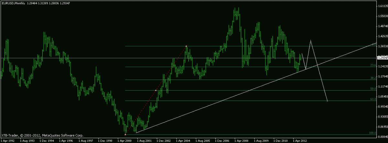The width and height of the screenshot is (388, 143).
Task: Click the EURUSD,Monthly chart title text
Action: click(14, 3)
